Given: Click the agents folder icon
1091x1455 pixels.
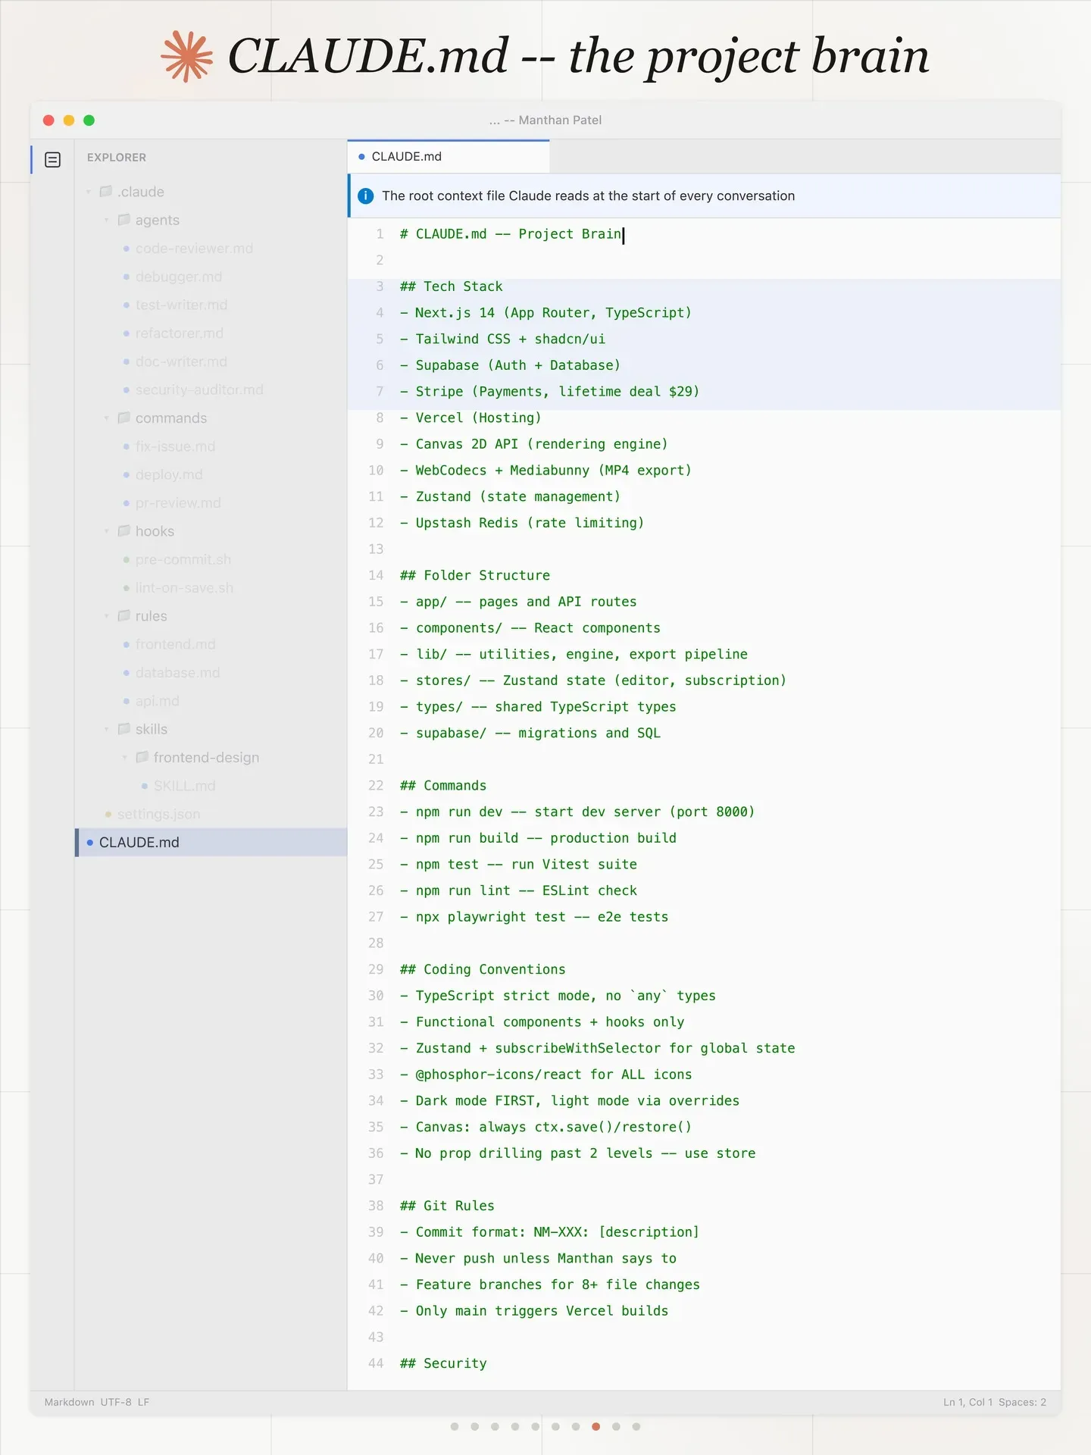Looking at the screenshot, I should coord(124,220).
